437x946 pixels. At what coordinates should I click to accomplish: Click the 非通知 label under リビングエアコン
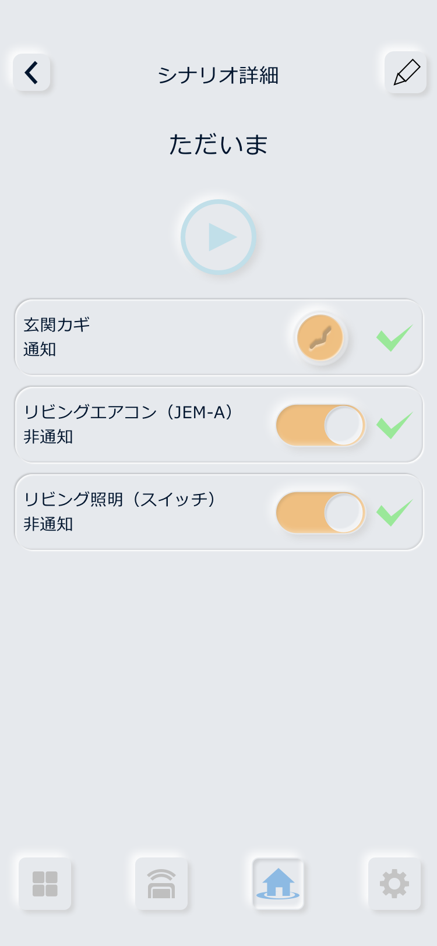[x=48, y=437]
